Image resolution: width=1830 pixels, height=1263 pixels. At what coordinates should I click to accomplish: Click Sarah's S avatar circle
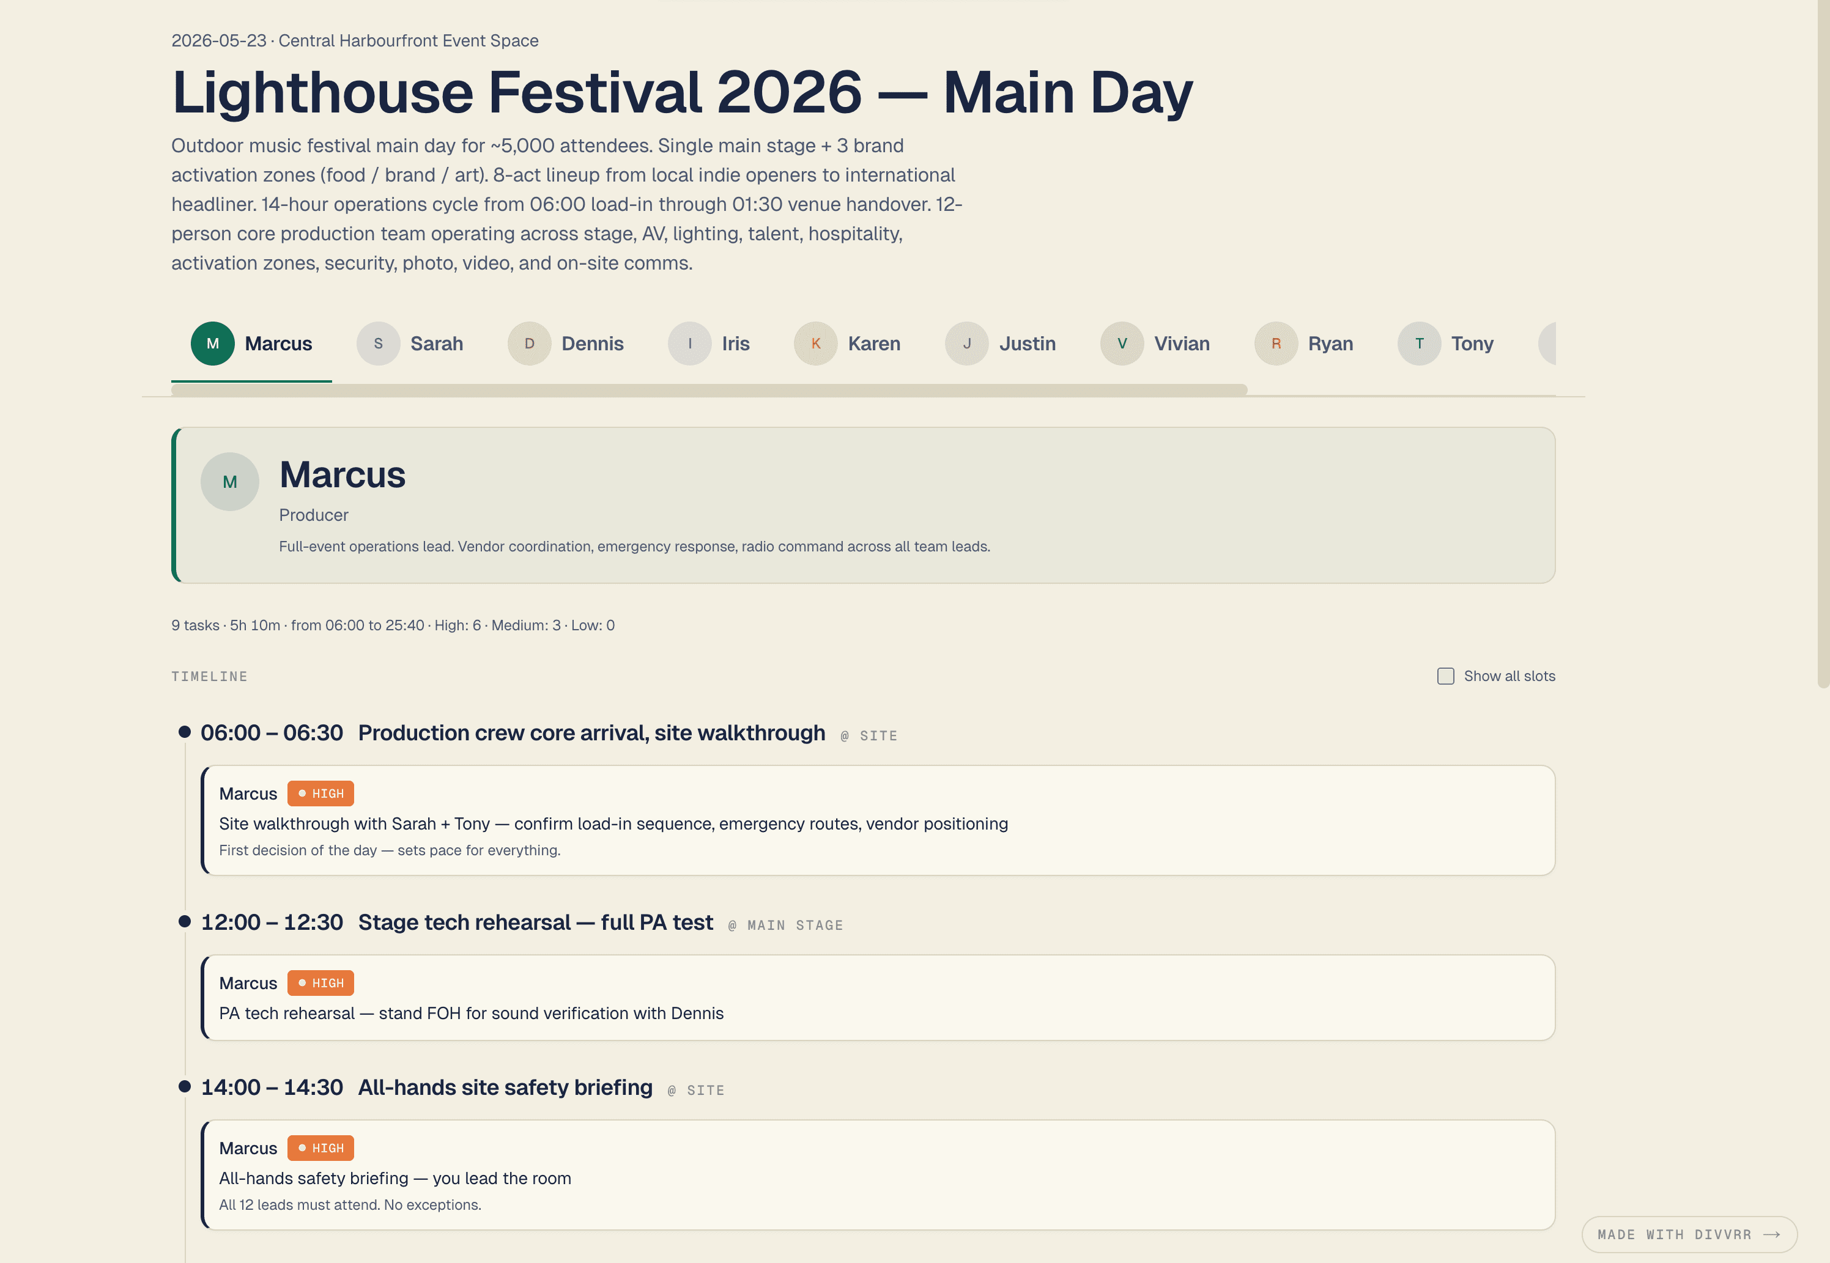click(x=377, y=344)
